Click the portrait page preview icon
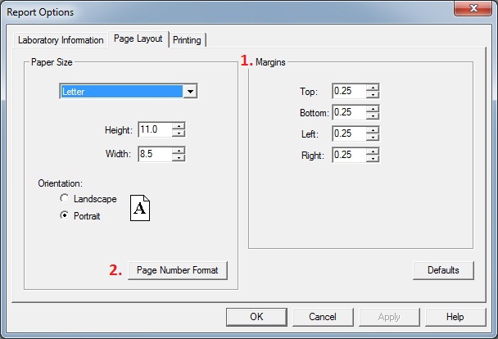 click(140, 208)
